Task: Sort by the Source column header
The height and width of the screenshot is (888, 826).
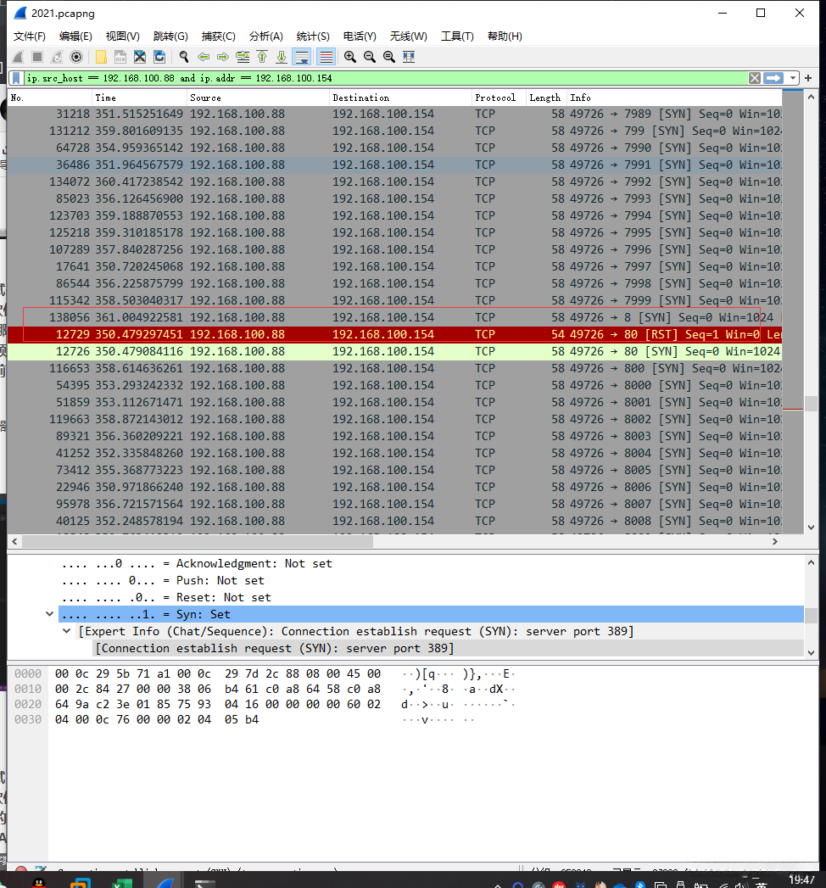Action: [258, 98]
